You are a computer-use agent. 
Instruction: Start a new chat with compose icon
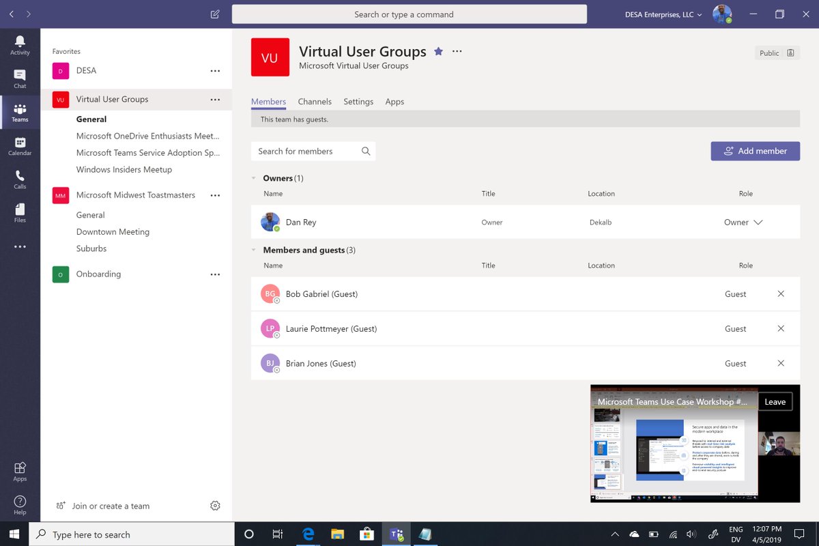pyautogui.click(x=215, y=14)
